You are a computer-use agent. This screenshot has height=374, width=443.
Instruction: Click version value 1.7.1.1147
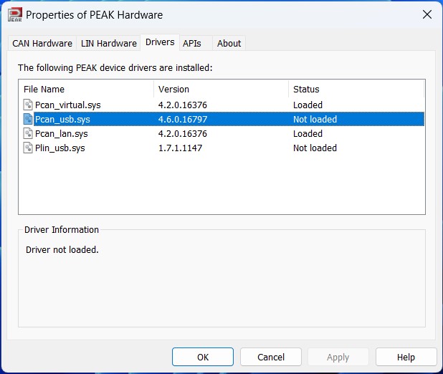coord(180,148)
